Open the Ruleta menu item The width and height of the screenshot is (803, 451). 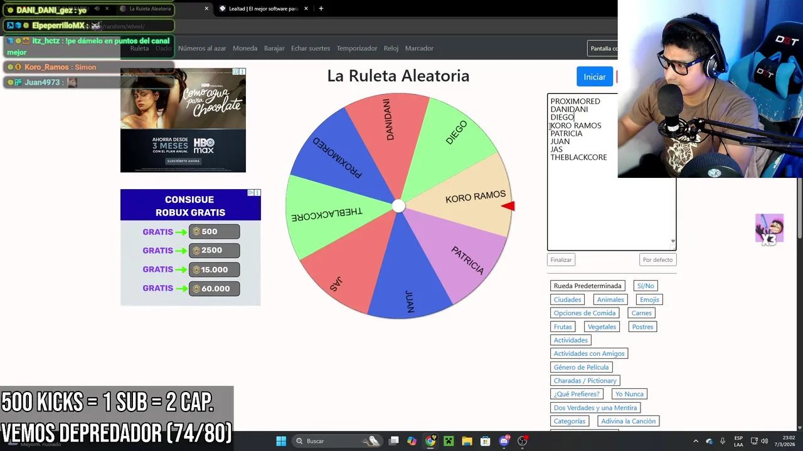point(139,48)
